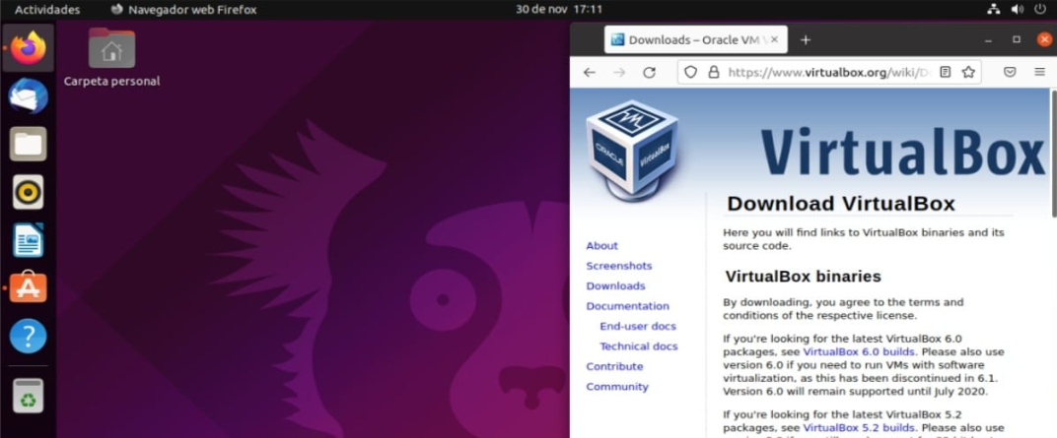Open the Community sidebar link
Screen dimensions: 1057x438
coord(617,387)
